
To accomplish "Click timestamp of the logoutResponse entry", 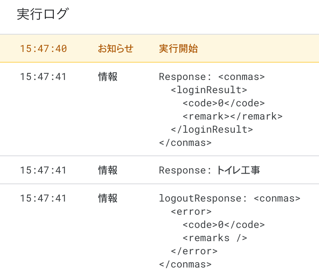I will tap(43, 198).
